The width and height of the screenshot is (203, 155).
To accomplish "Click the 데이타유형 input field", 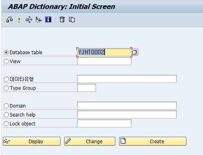I will coord(127,79).
